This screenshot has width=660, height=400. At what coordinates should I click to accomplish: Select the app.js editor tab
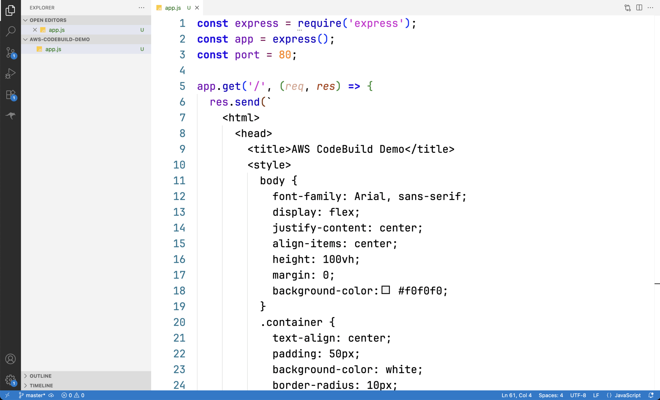coord(173,8)
